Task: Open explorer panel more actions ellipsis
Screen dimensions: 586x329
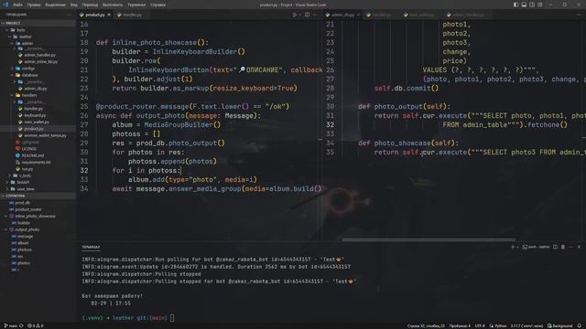Action: (69, 15)
